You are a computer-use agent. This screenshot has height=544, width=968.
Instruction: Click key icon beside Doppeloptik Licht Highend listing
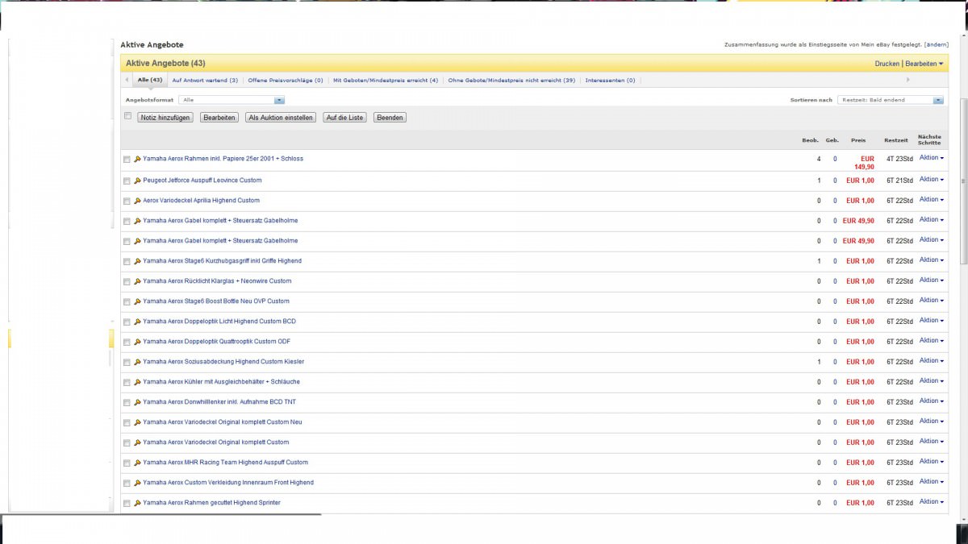[x=137, y=322]
